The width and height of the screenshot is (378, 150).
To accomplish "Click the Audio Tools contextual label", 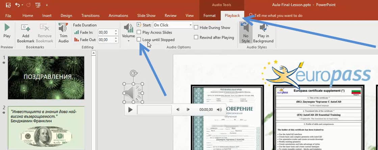I will pos(222,5).
